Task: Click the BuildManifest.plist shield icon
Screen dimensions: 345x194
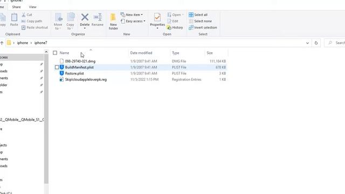Action: (x=61, y=67)
